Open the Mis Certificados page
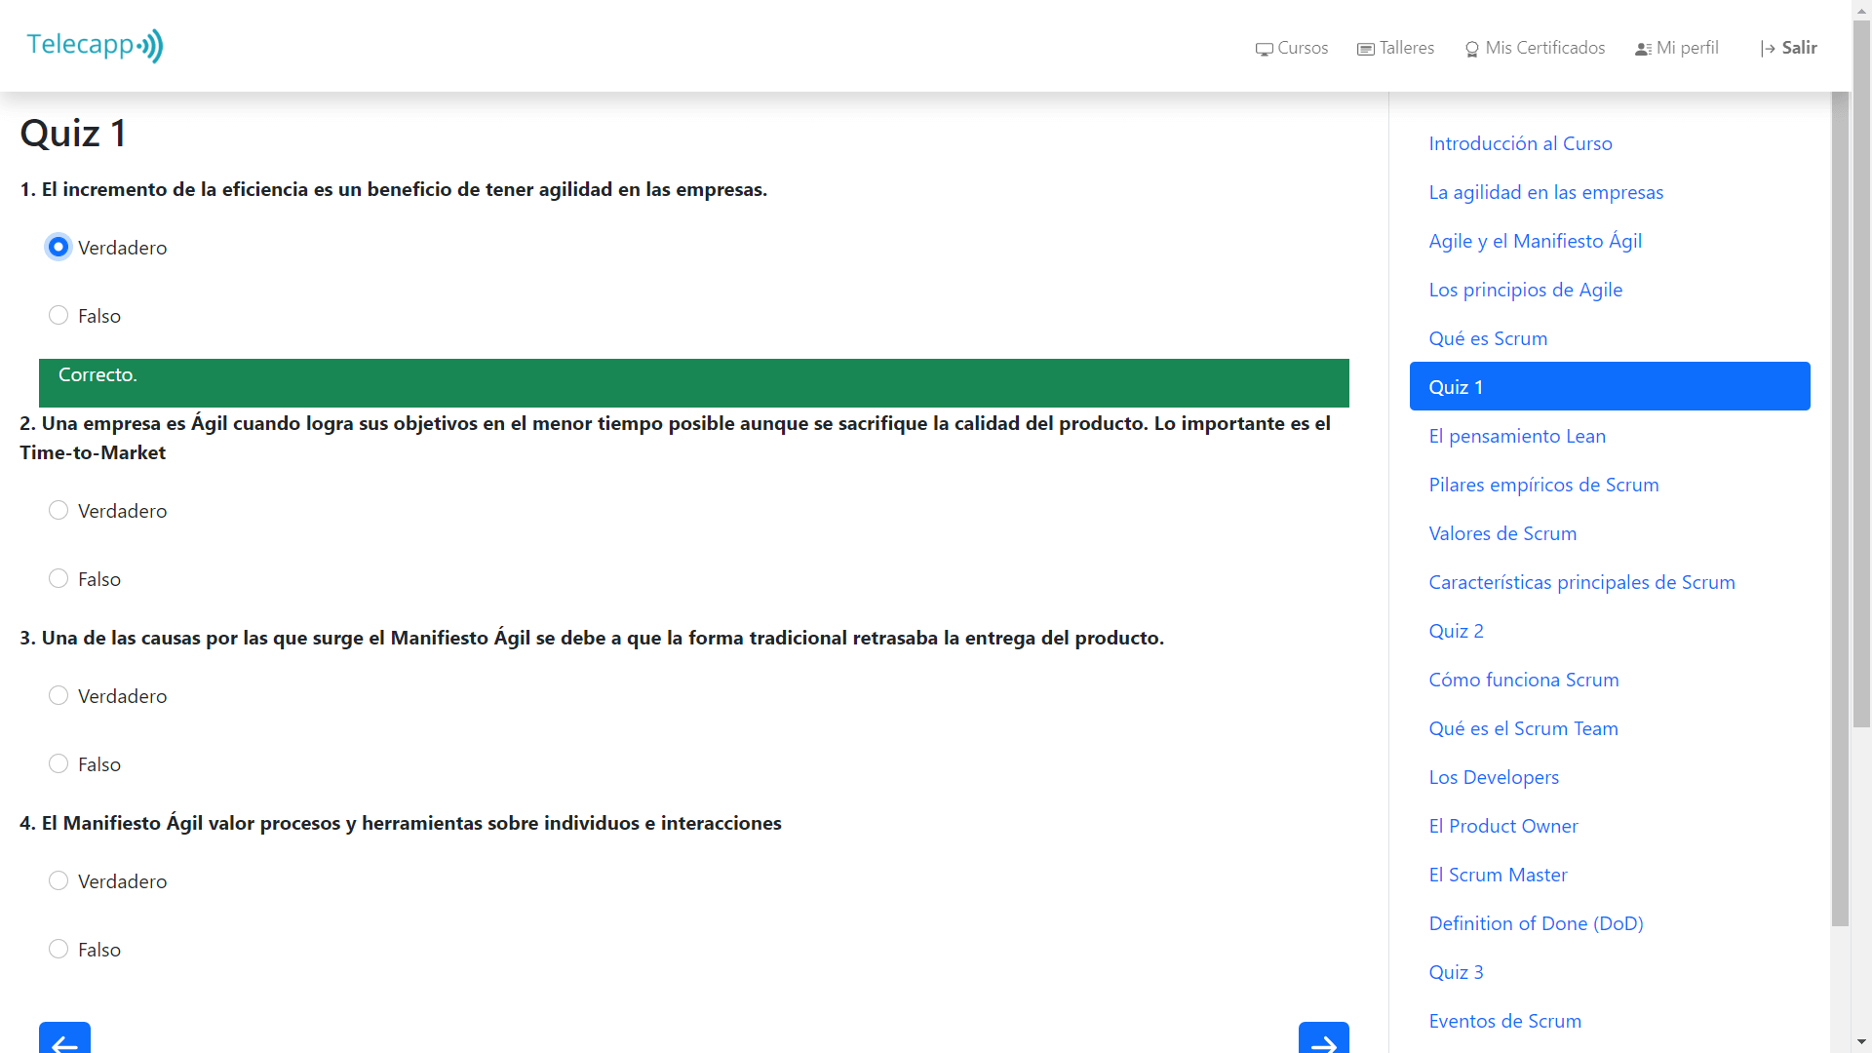This screenshot has height=1053, width=1872. pos(1544,48)
